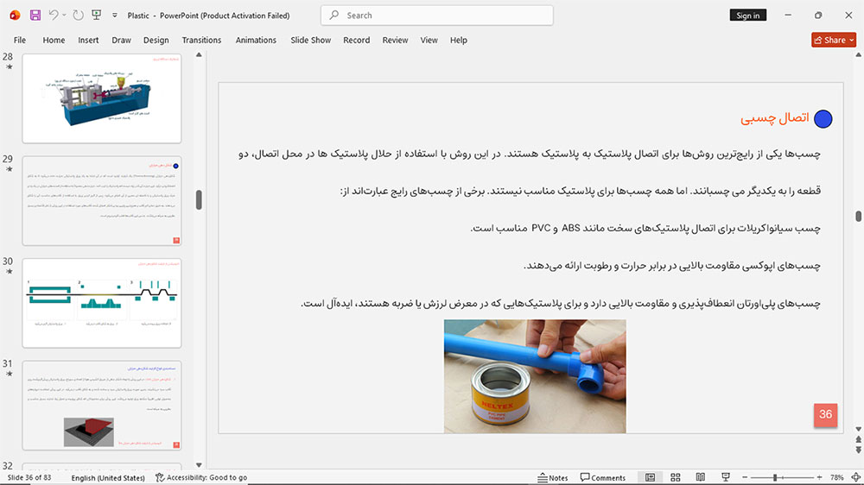Open Reading View from status bar
The image size is (864, 485).
click(701, 477)
